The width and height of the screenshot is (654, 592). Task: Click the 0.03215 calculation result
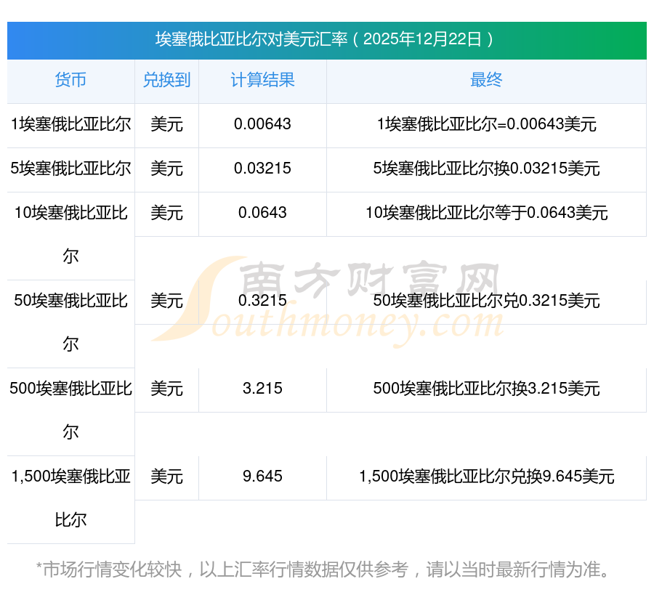coord(262,169)
